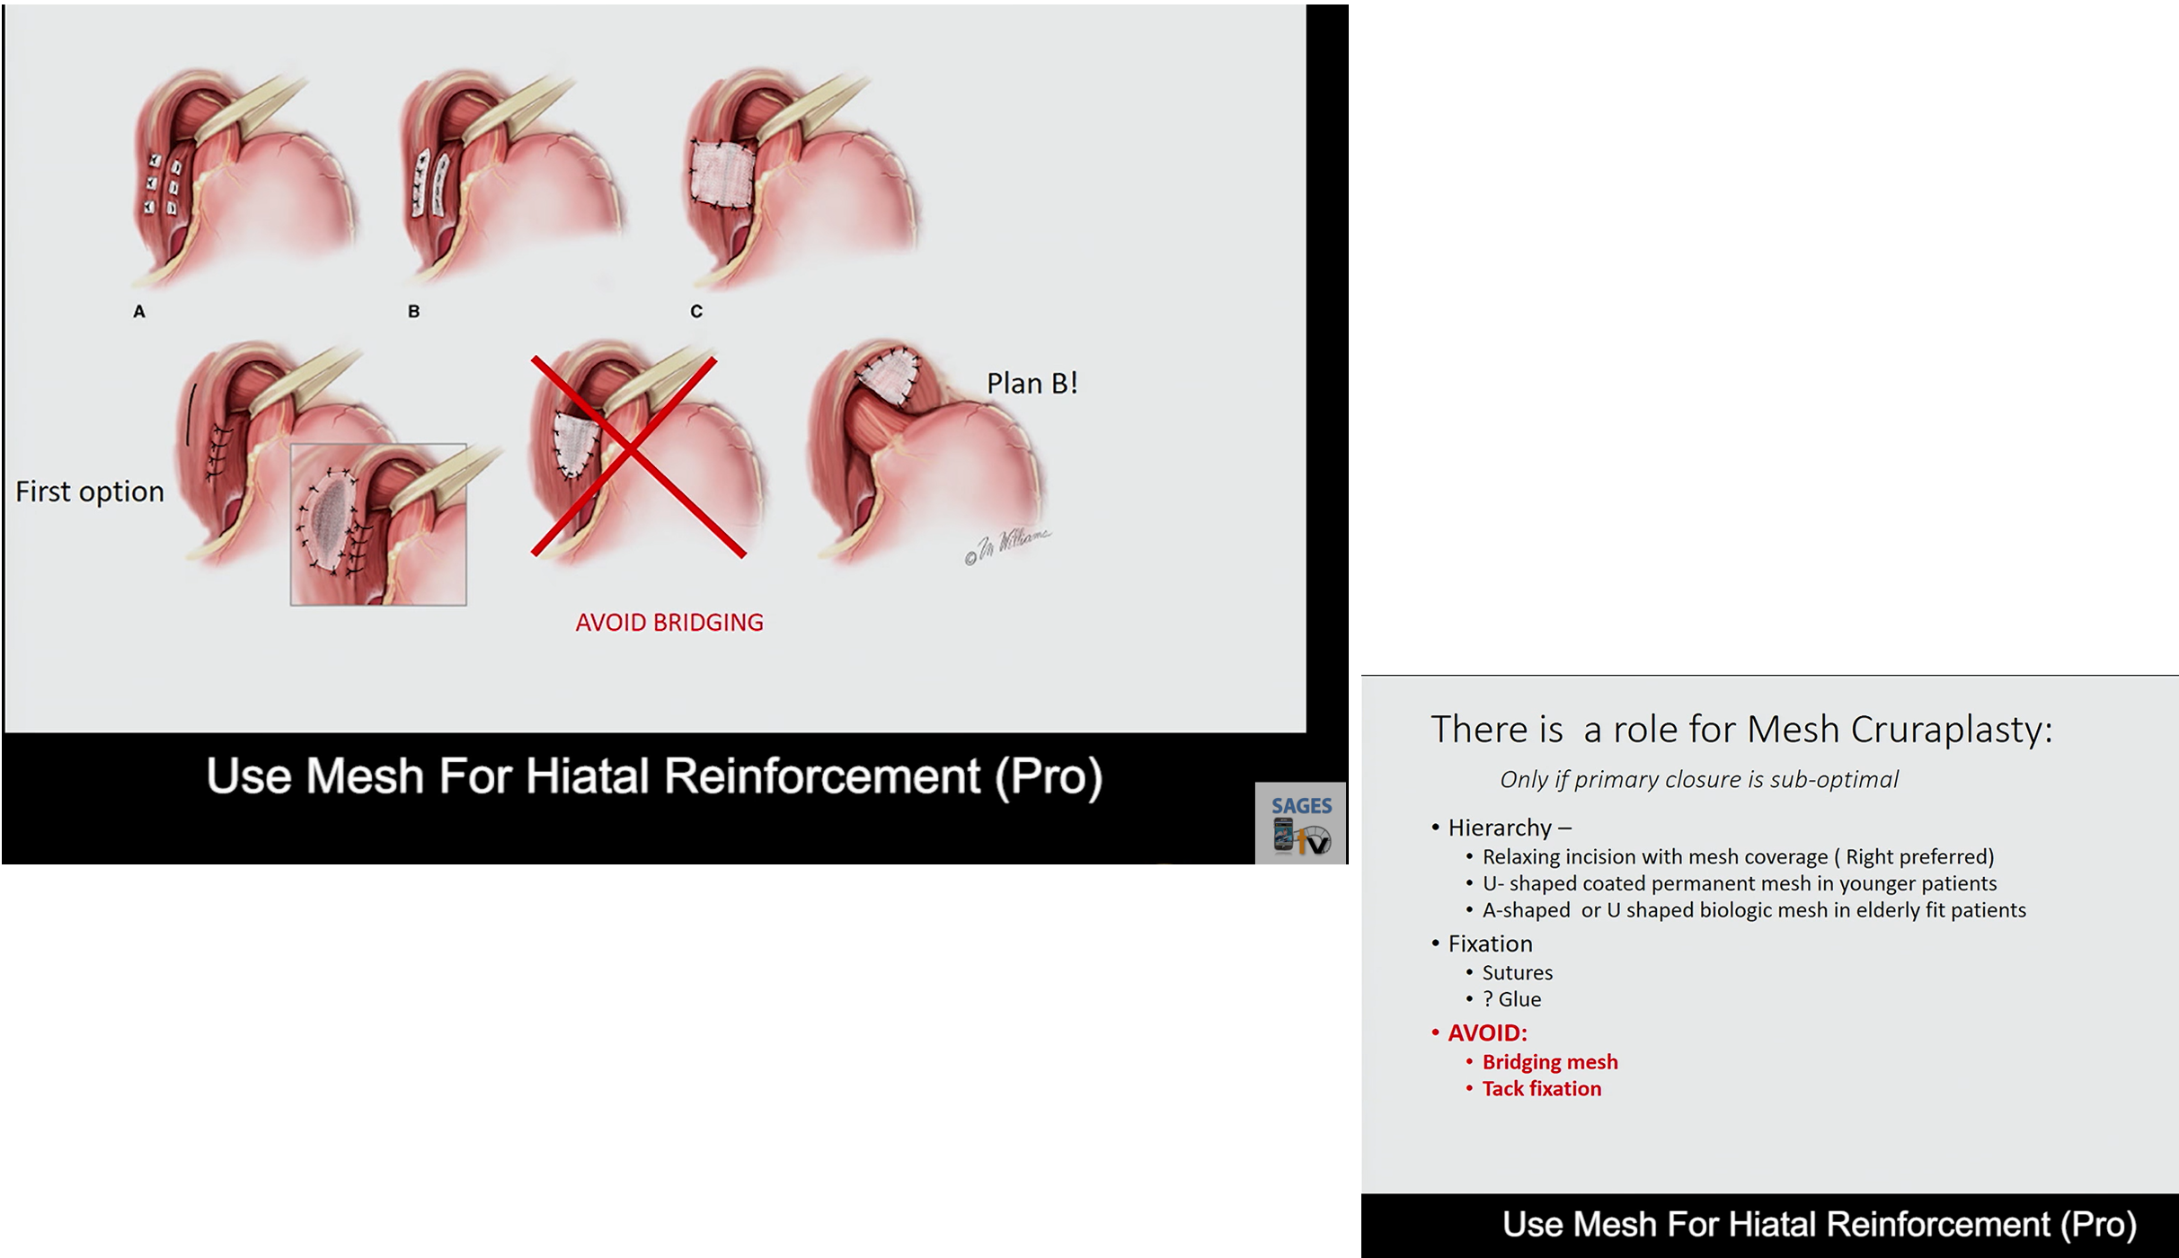Click the red "AVOID:" heading
Image resolution: width=2179 pixels, height=1258 pixels.
click(x=1487, y=1032)
